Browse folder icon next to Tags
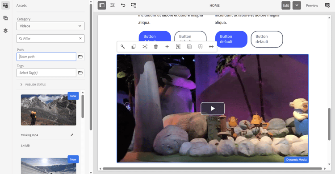 click(80, 73)
